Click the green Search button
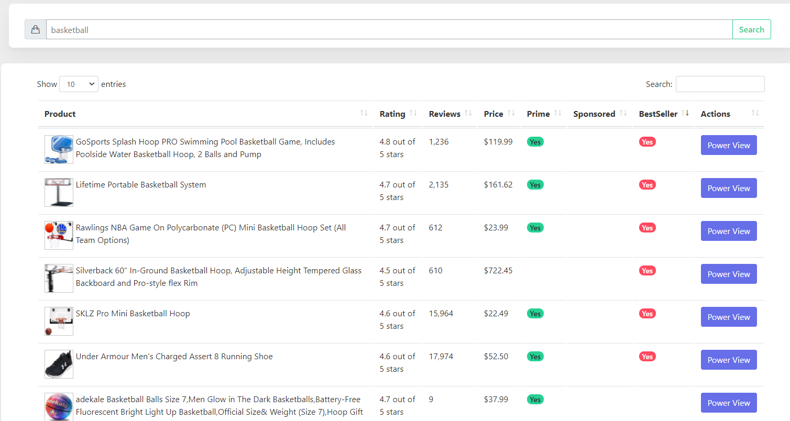The width and height of the screenshot is (790, 421). tap(751, 30)
